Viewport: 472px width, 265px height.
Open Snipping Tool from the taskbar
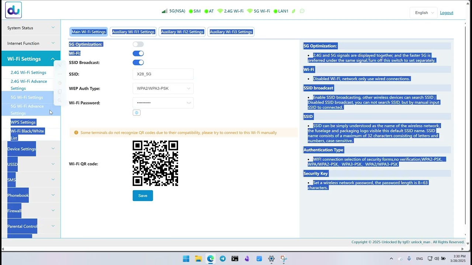284,259
